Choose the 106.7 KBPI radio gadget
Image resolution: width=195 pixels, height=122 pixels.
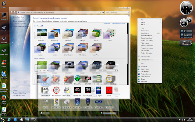[x=88, y=80]
